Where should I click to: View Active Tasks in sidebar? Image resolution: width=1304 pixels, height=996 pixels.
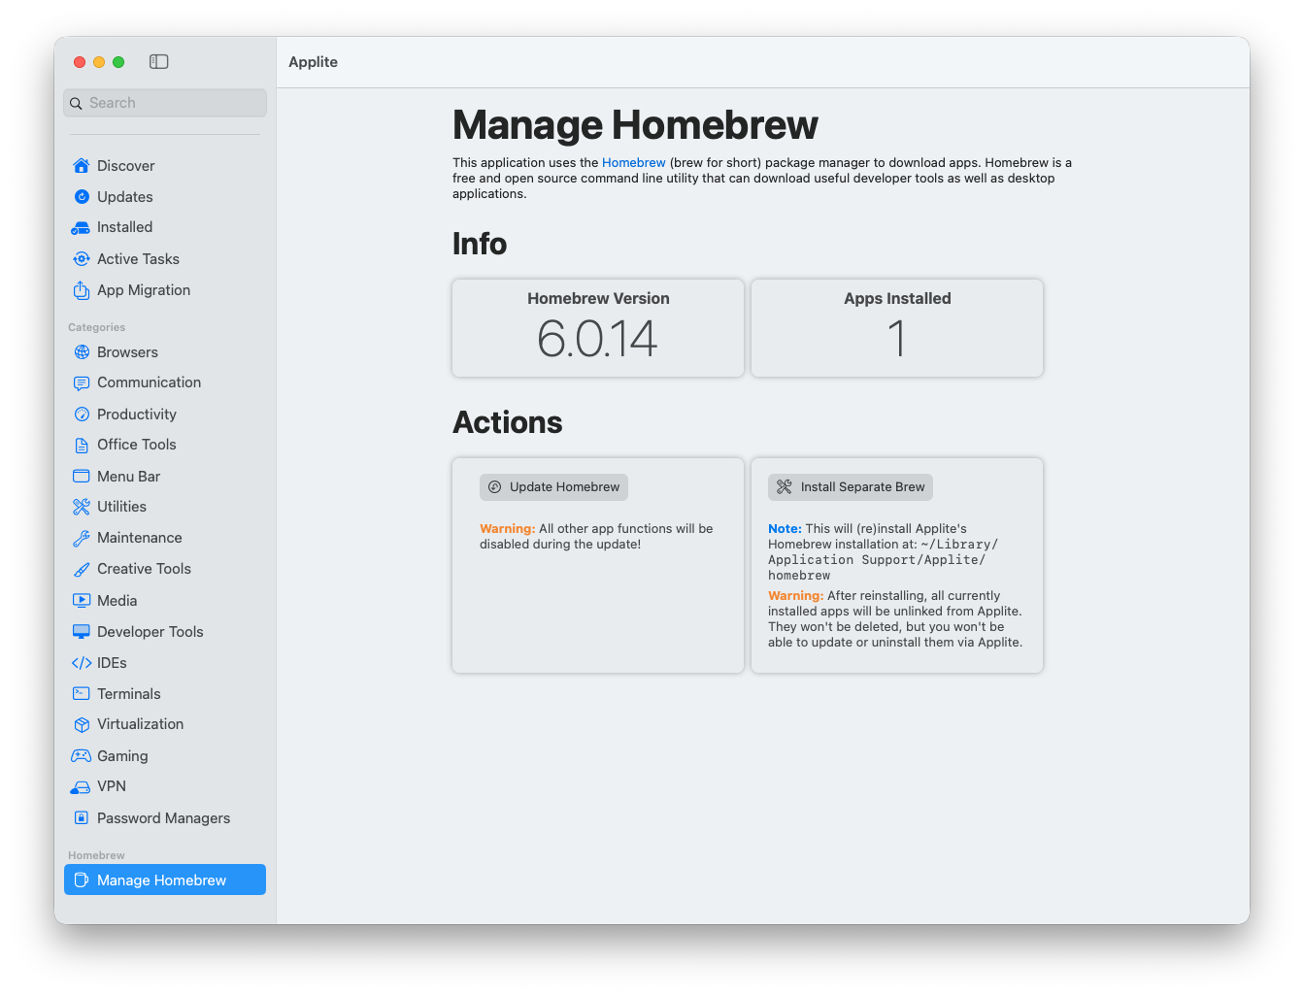[x=165, y=259]
